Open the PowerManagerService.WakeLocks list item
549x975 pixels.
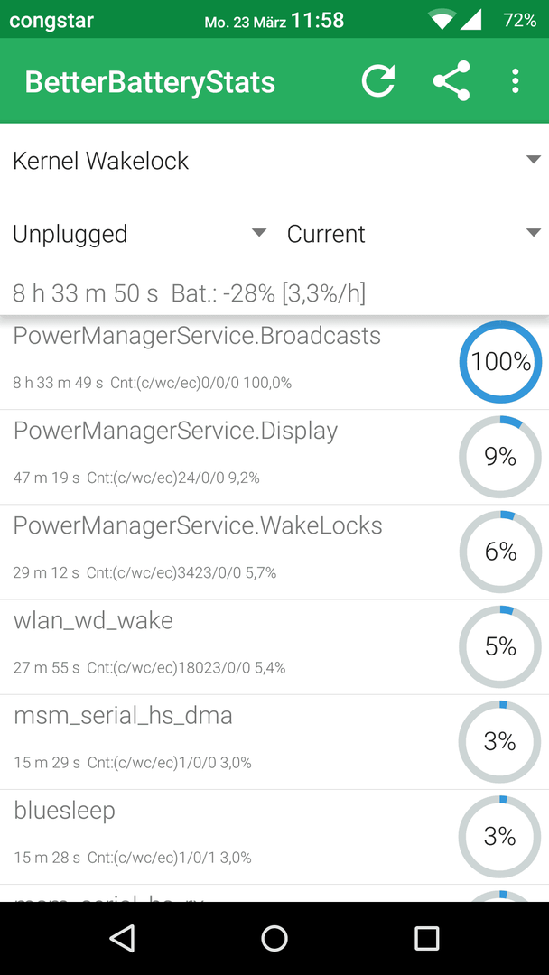click(x=274, y=552)
